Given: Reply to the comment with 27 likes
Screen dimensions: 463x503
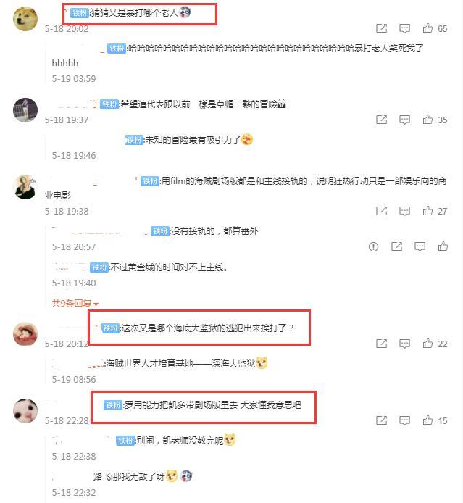Looking at the screenshot, I should (404, 211).
